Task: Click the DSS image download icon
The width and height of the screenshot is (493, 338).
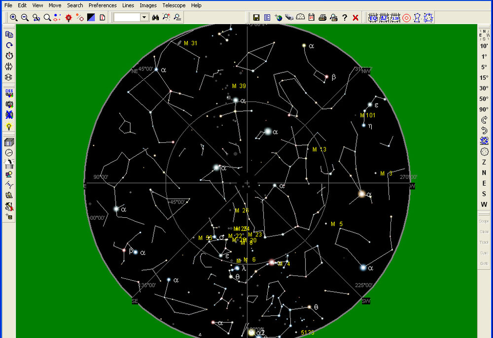Action: click(x=9, y=94)
